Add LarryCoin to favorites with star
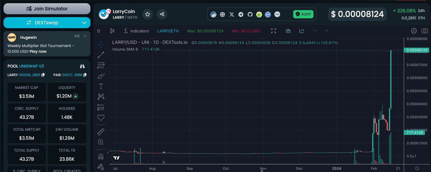 [x=148, y=14]
